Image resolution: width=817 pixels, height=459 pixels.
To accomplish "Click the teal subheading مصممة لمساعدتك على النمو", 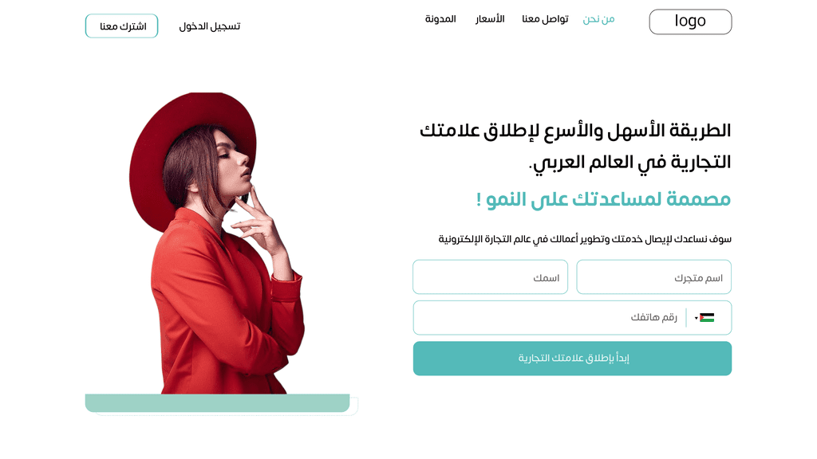I will click(603, 198).
